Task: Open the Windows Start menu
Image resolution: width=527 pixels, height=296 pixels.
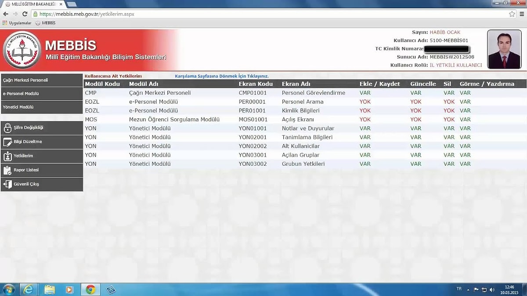Action: tap(8, 289)
